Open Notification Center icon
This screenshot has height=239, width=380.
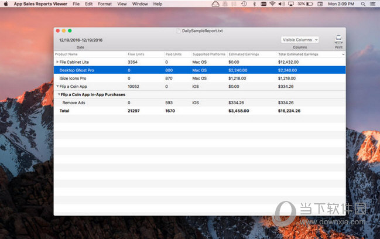[x=373, y=4]
